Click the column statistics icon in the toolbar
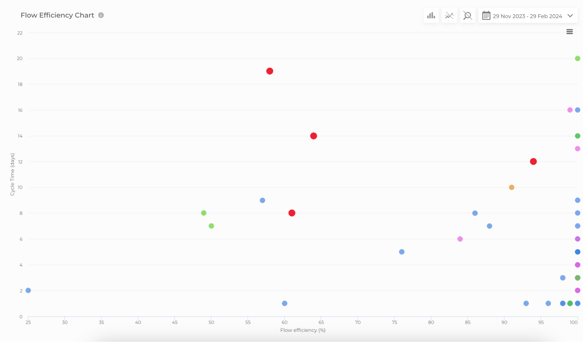This screenshot has width=583, height=342. coord(431,15)
